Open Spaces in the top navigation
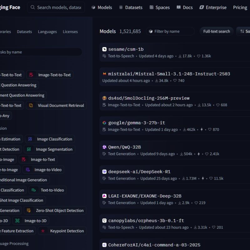 coord(160,7)
